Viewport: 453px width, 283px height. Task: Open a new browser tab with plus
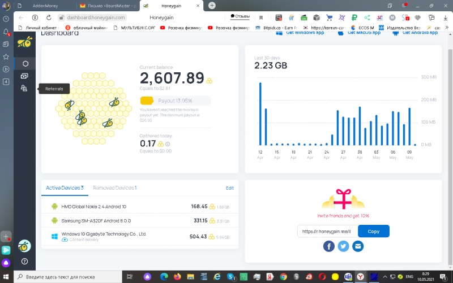pos(212,6)
